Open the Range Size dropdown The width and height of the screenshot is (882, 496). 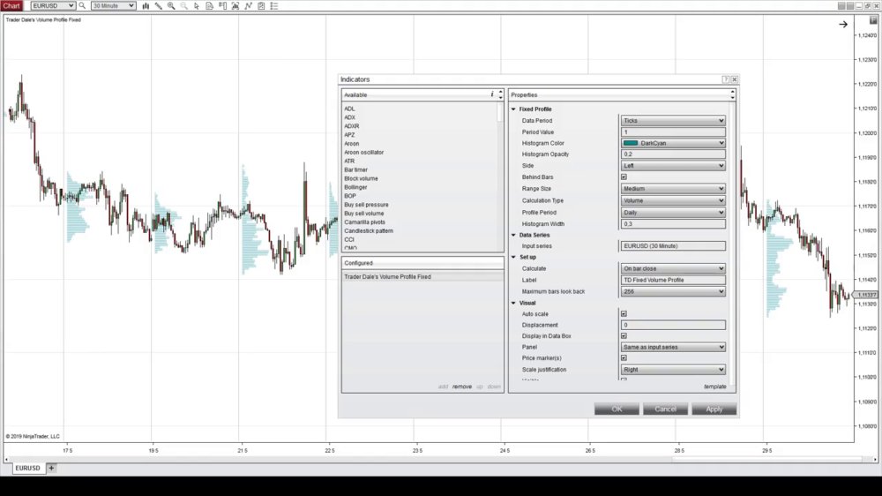pyautogui.click(x=673, y=189)
